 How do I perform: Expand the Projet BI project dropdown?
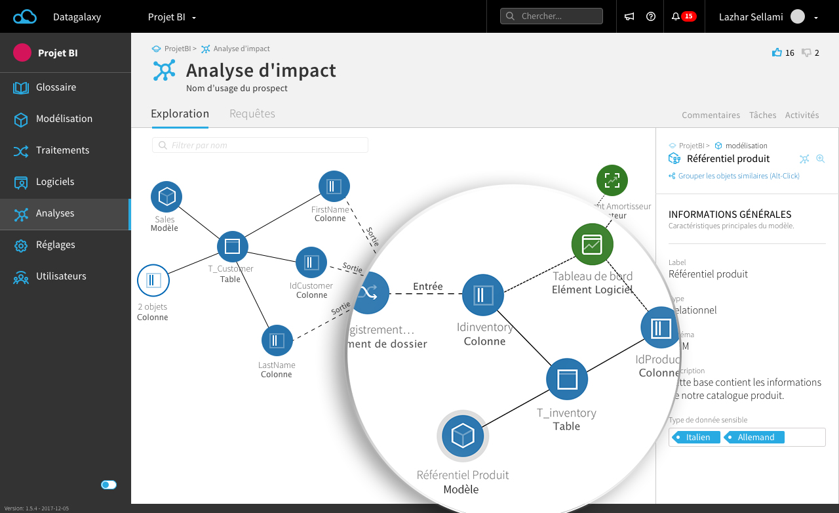[172, 17]
